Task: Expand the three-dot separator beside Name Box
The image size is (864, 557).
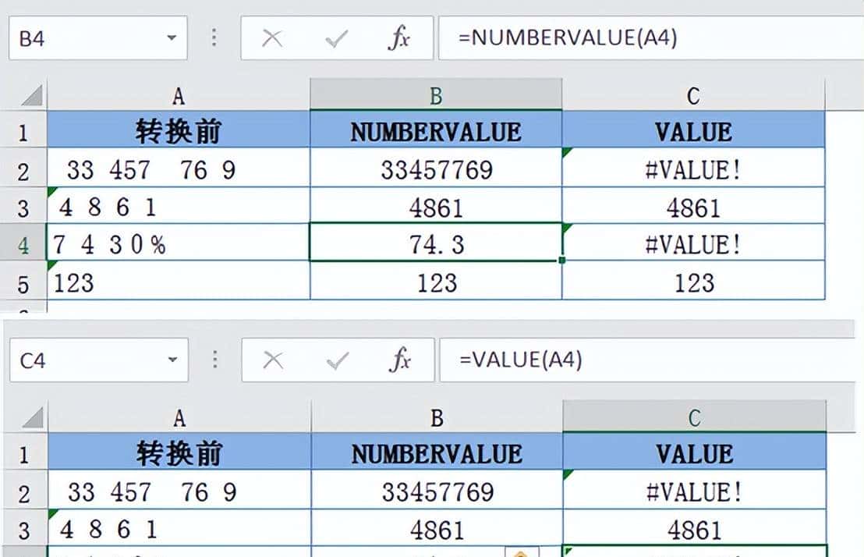Action: (213, 37)
